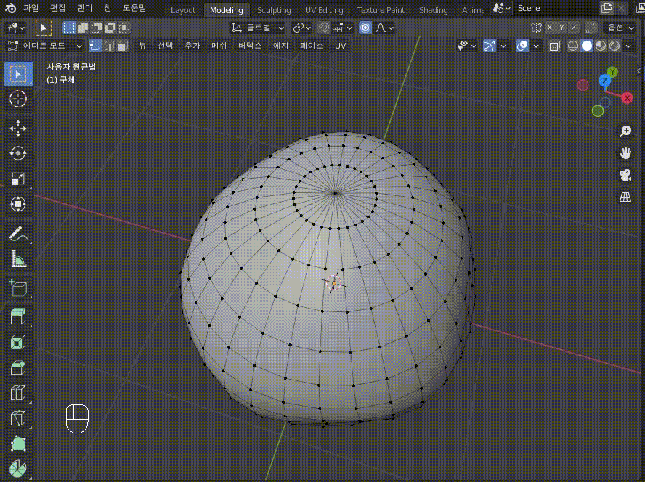Image resolution: width=645 pixels, height=482 pixels.
Task: Pick the Rotate tool
Action: (18, 153)
